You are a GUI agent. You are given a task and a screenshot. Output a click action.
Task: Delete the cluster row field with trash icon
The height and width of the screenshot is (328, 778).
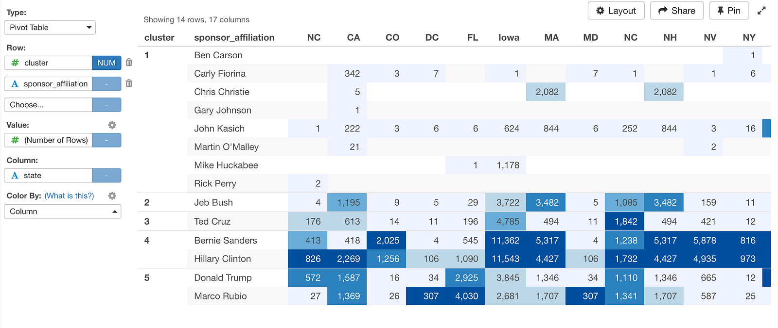tap(129, 63)
